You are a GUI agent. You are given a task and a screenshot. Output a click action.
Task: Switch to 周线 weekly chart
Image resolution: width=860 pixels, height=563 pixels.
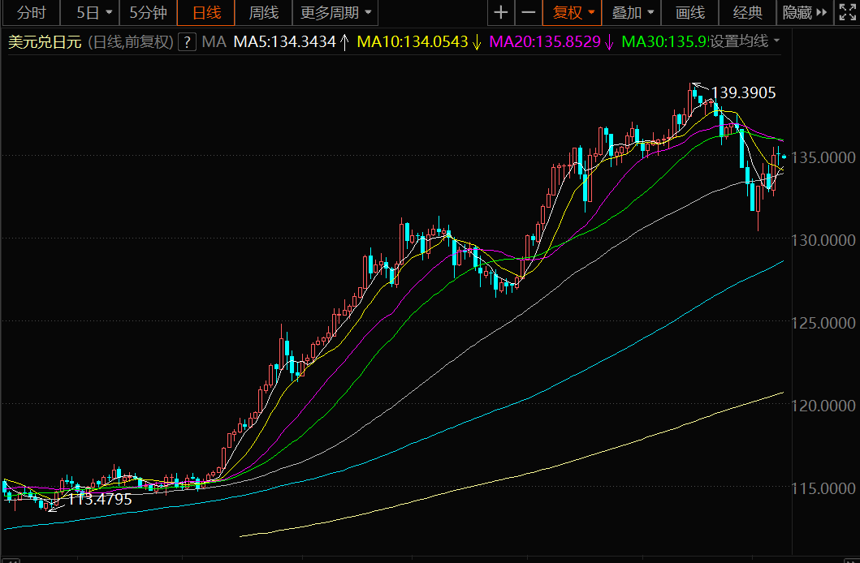(263, 13)
